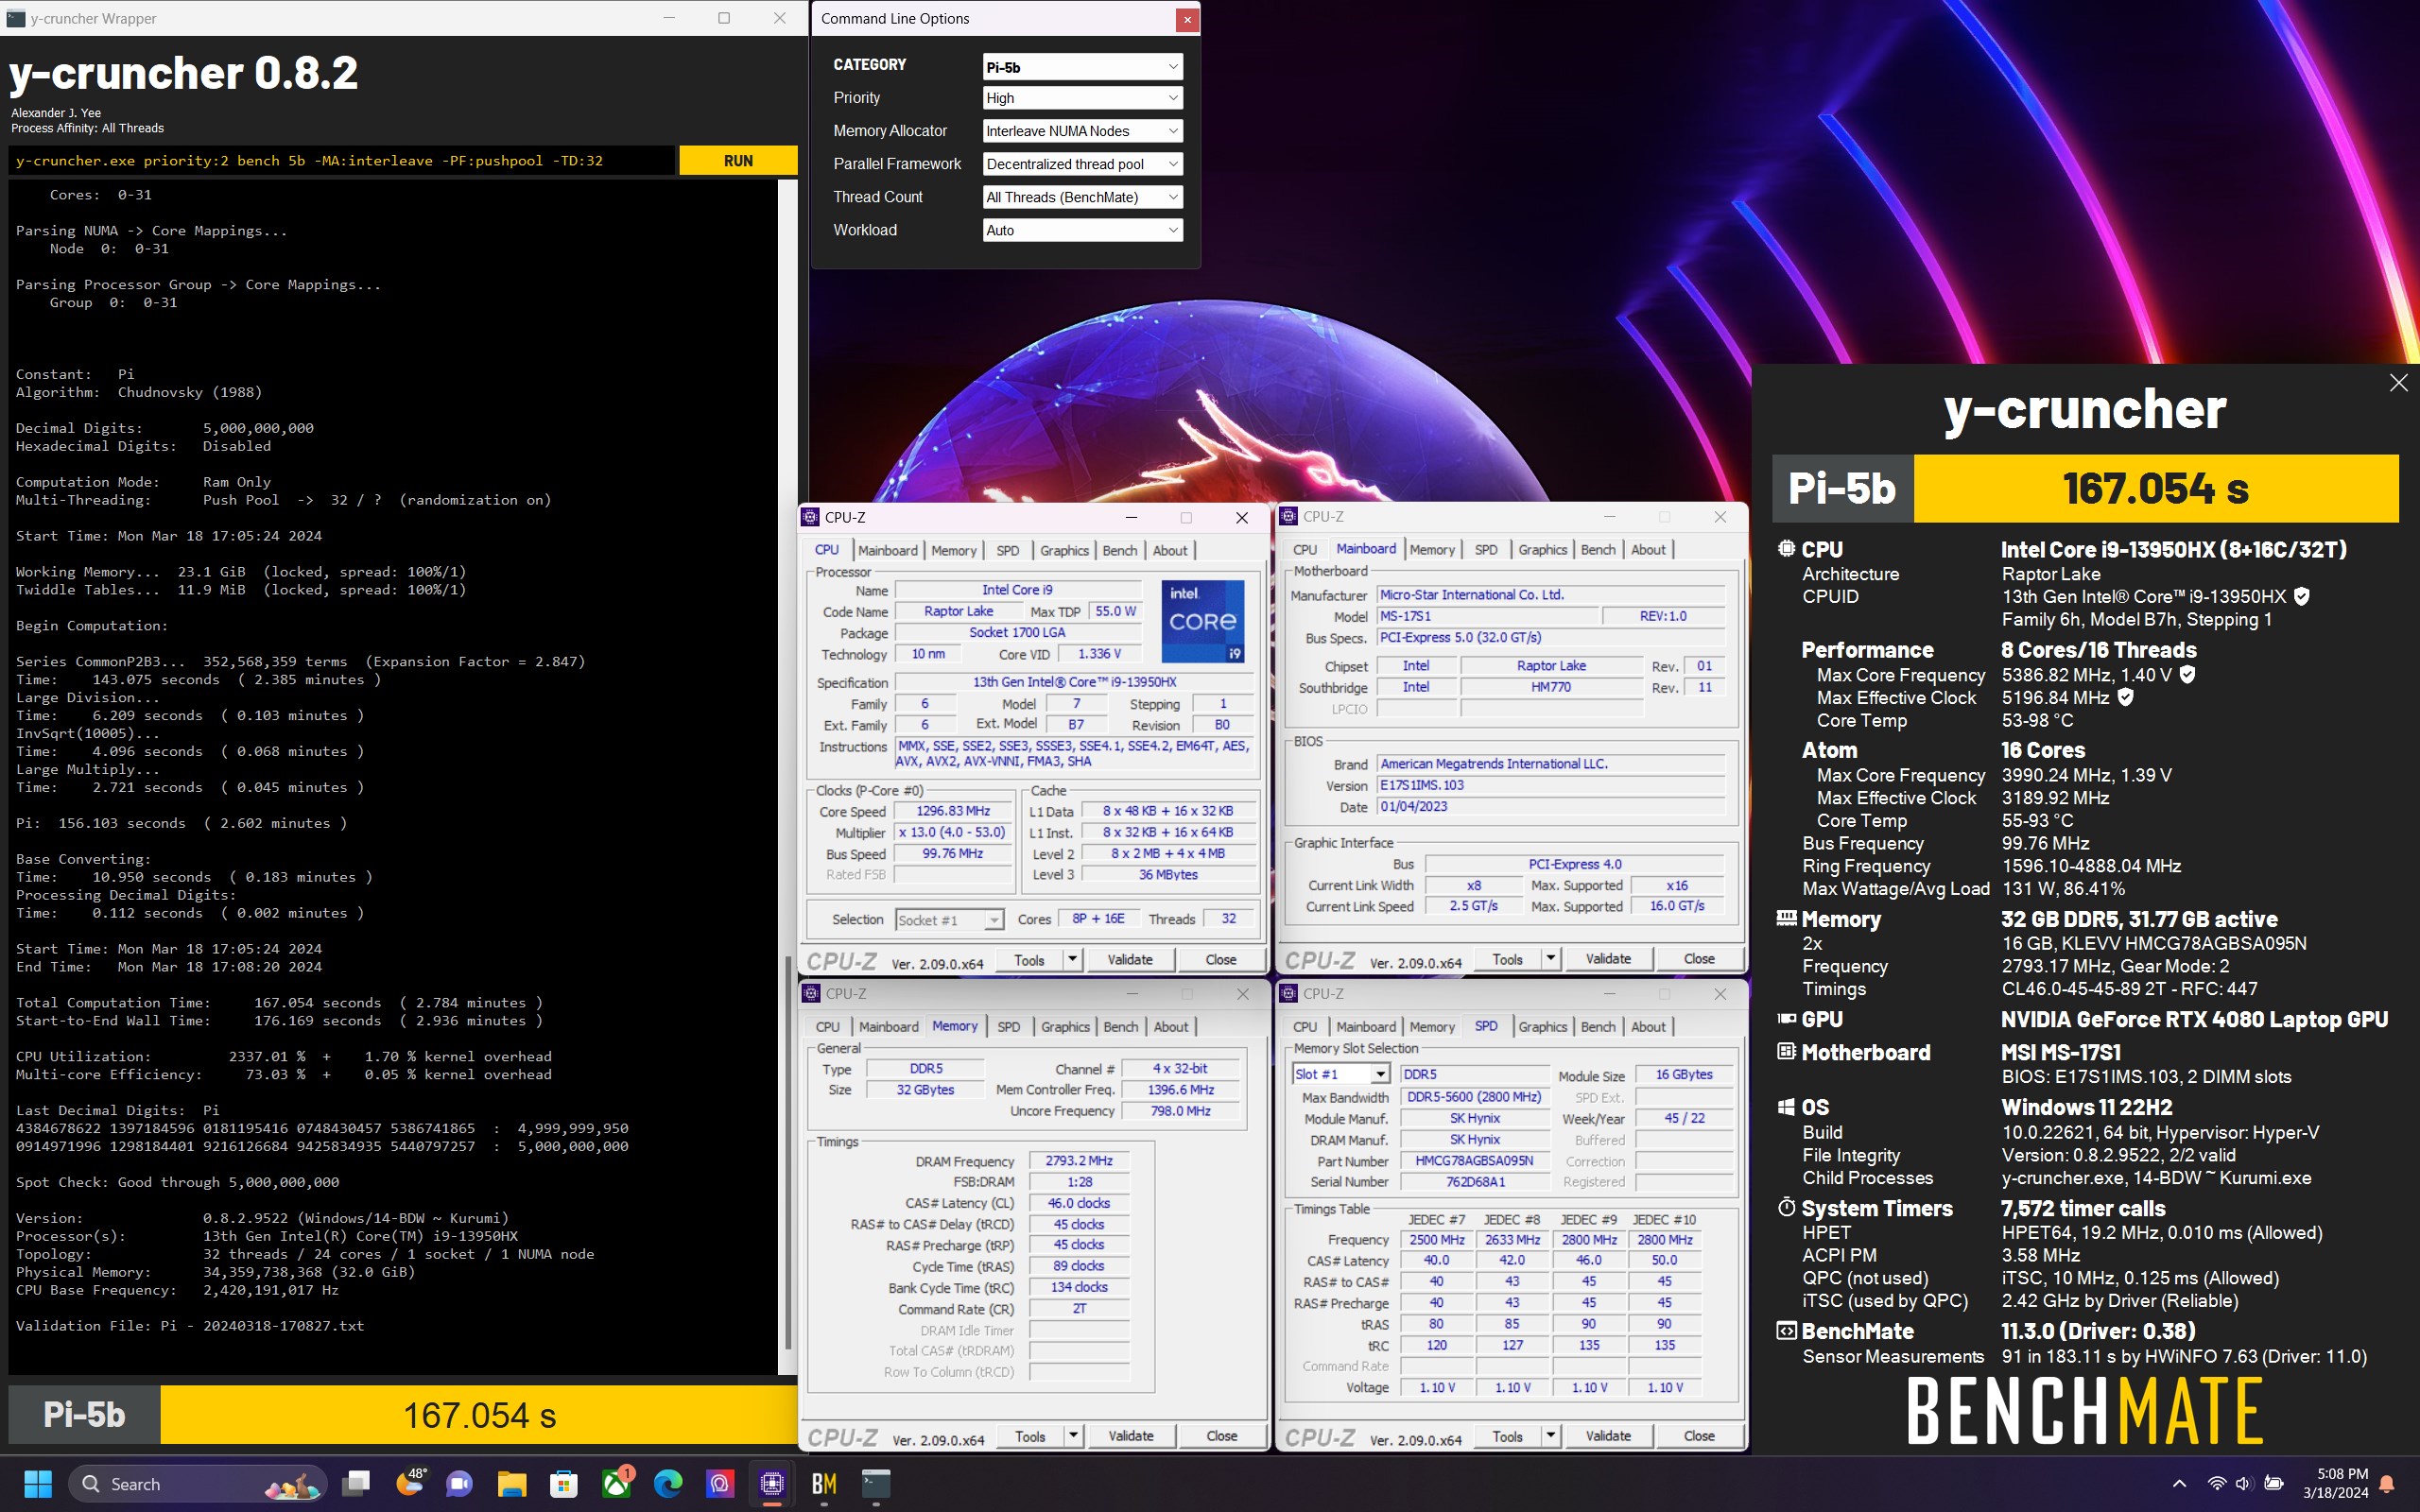This screenshot has height=1512, width=2420.
Task: Open the terminal icon on the taskbar
Action: tap(876, 1484)
